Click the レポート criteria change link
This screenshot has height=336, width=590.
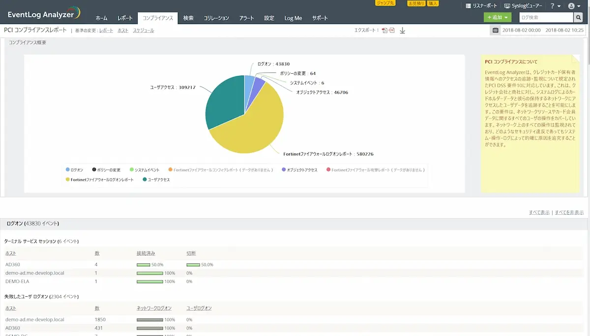pyautogui.click(x=106, y=30)
